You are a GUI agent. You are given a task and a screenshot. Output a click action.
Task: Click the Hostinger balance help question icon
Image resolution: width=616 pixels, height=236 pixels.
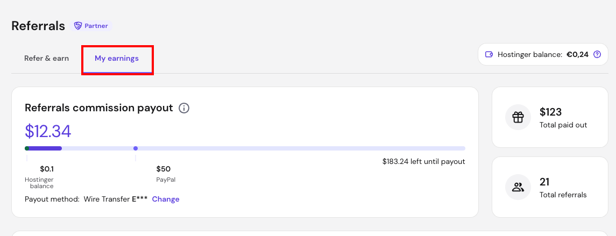point(597,55)
